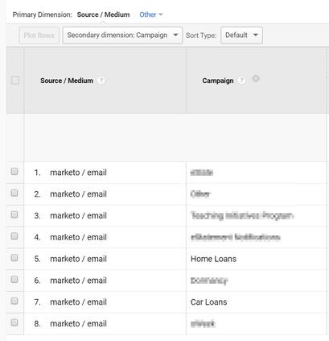Viewport: 329px width, 341px height.
Task: Check the checkbox for row 8
Action: (x=14, y=322)
